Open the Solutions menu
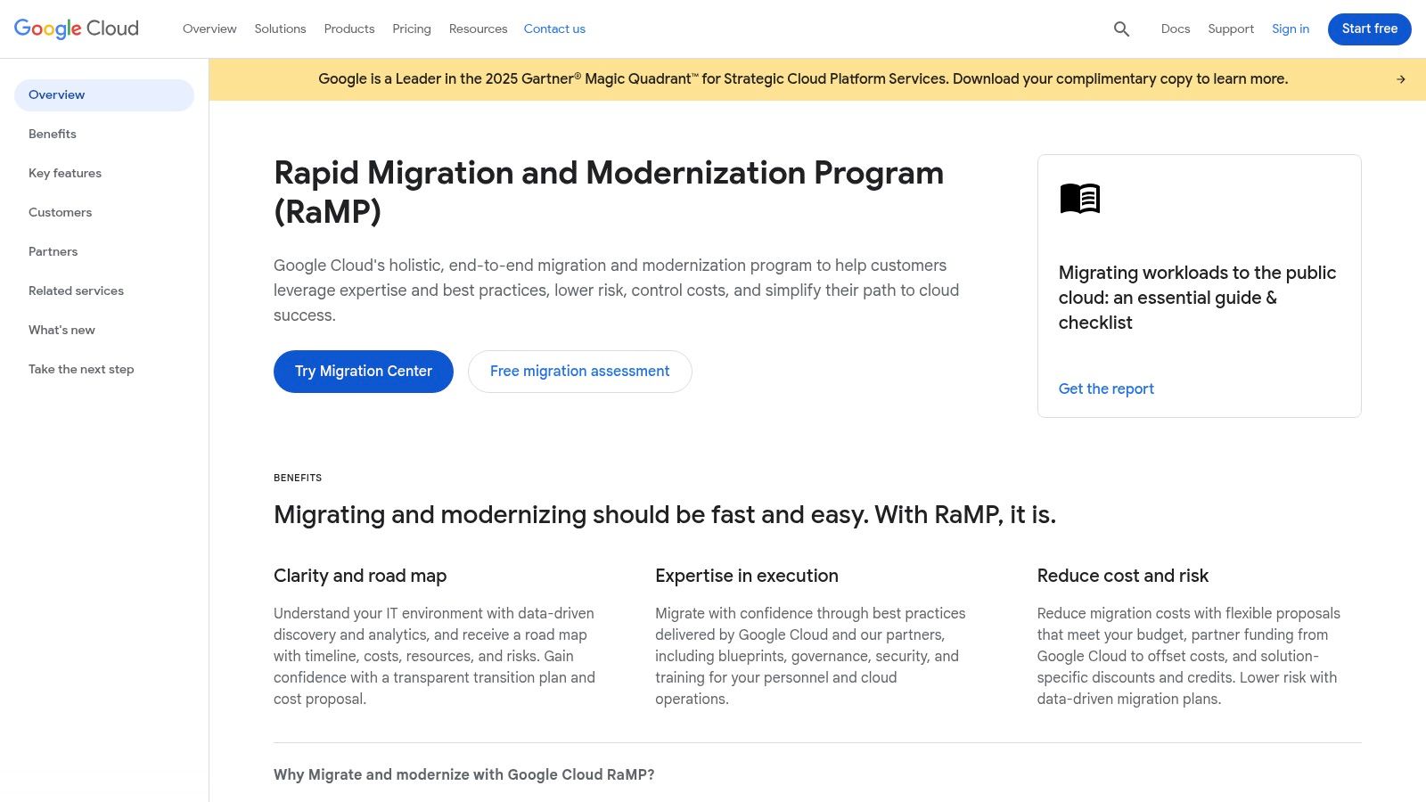 [x=280, y=29]
